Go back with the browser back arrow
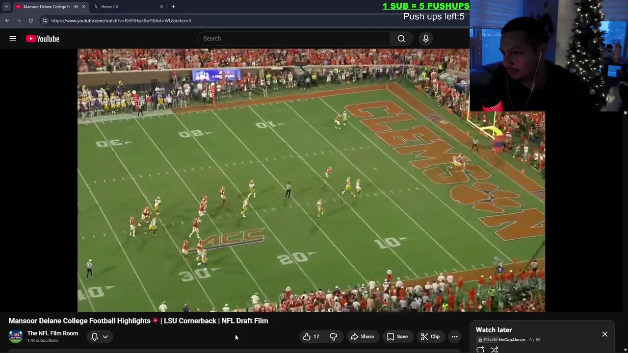 click(x=7, y=21)
